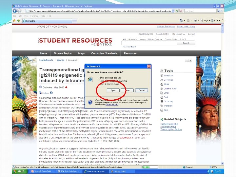Click the Favorites star icon
The image size is (236, 177).
(x=14, y=20)
